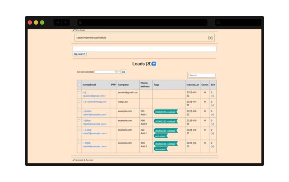Click the browser forward arrow

(66, 23)
